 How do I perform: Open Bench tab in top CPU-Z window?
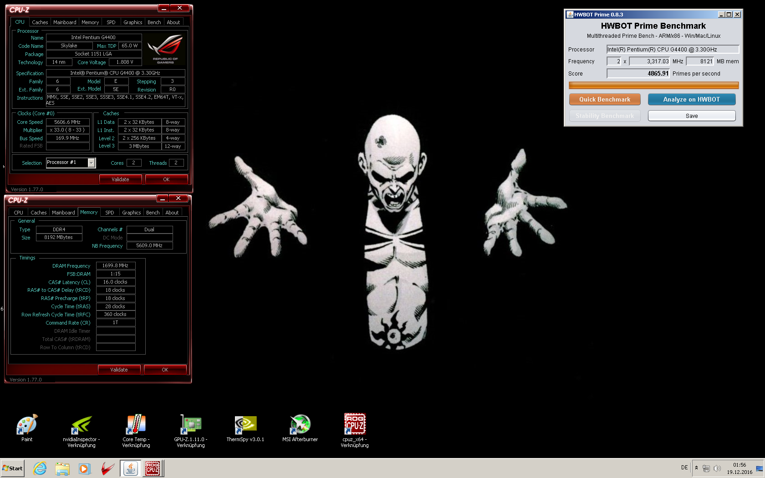point(154,22)
